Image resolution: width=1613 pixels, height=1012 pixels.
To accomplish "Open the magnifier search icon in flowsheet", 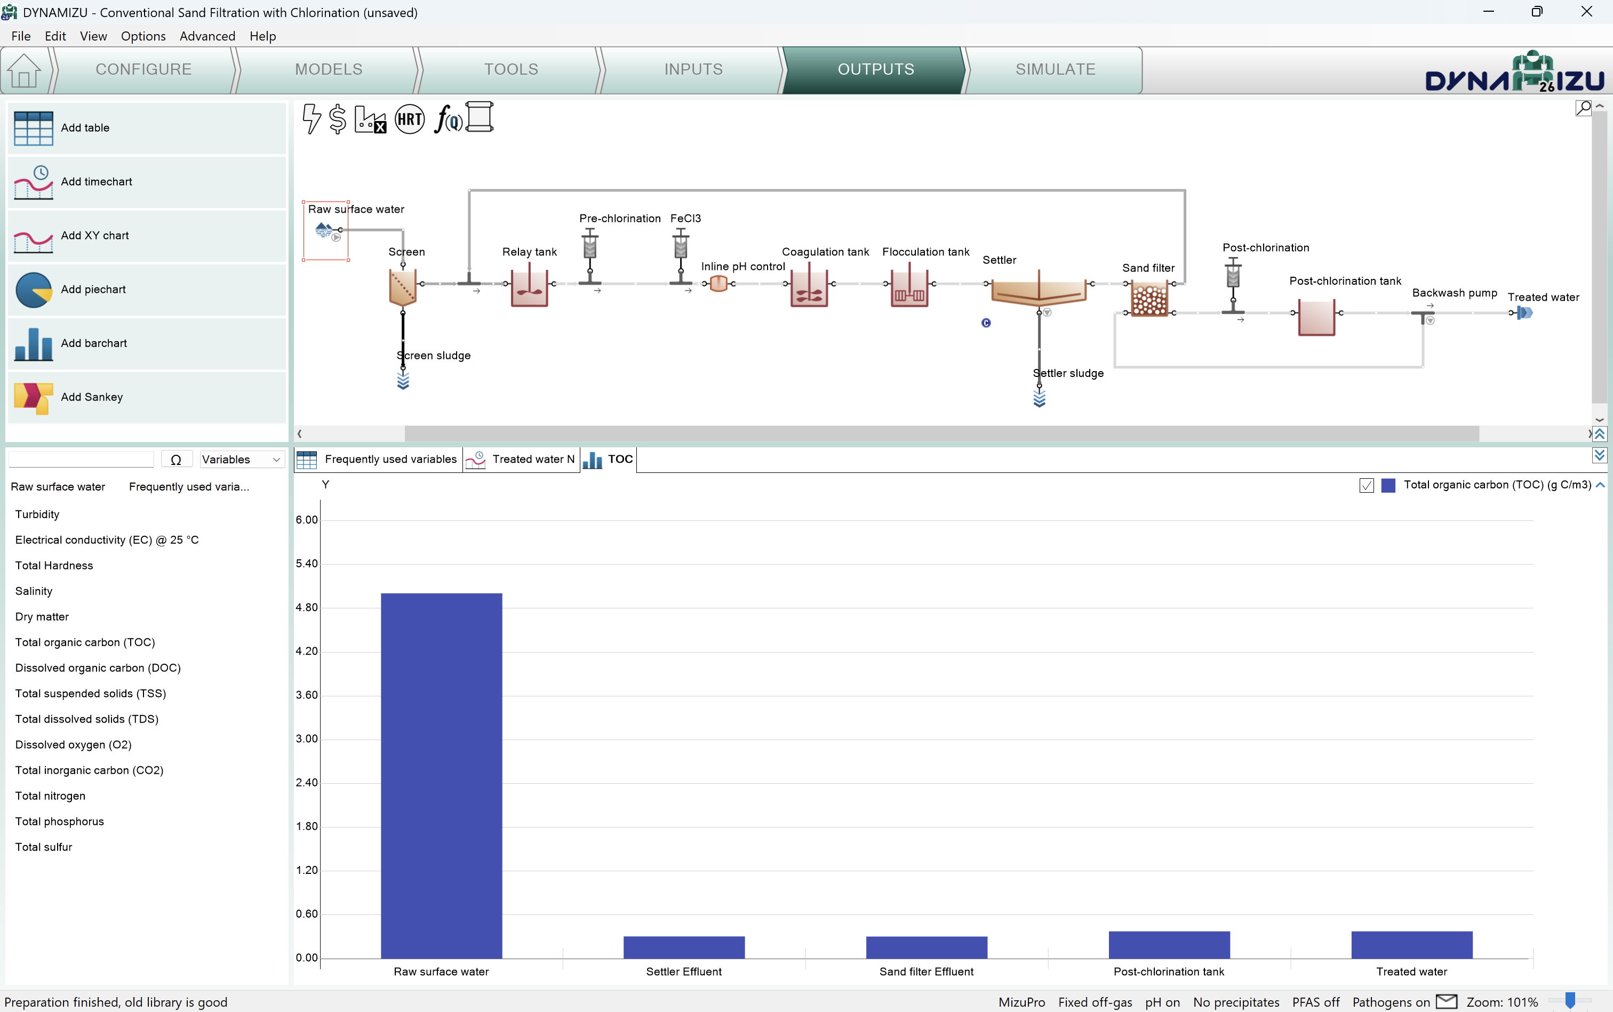I will pos(1583,108).
